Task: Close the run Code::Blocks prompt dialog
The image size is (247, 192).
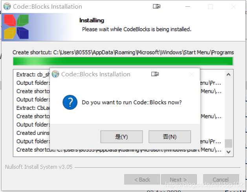Action: click(x=192, y=74)
